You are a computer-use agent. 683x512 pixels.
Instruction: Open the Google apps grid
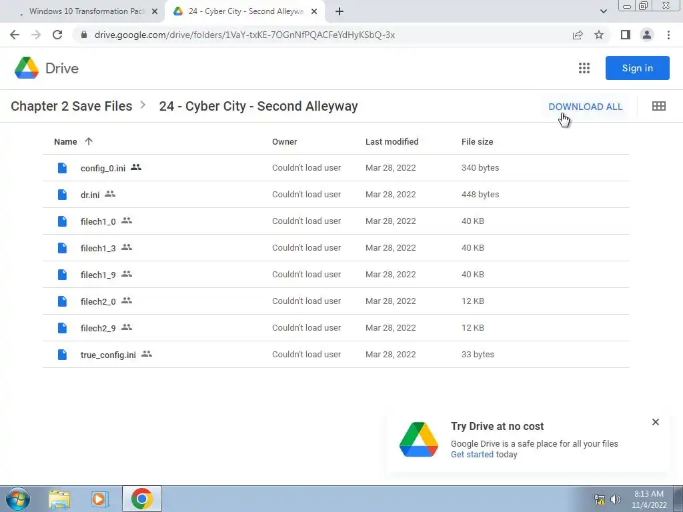584,68
